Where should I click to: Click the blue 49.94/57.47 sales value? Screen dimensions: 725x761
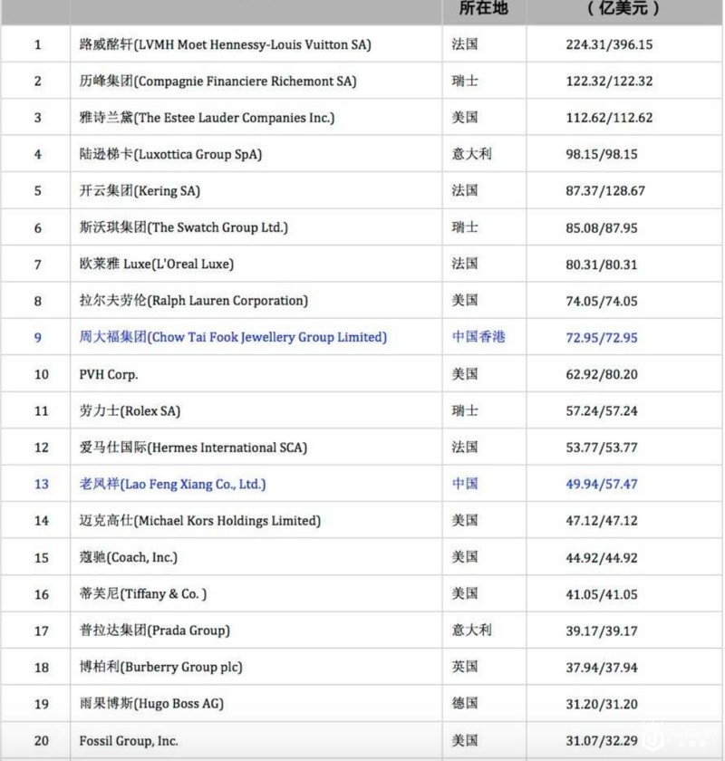(602, 484)
